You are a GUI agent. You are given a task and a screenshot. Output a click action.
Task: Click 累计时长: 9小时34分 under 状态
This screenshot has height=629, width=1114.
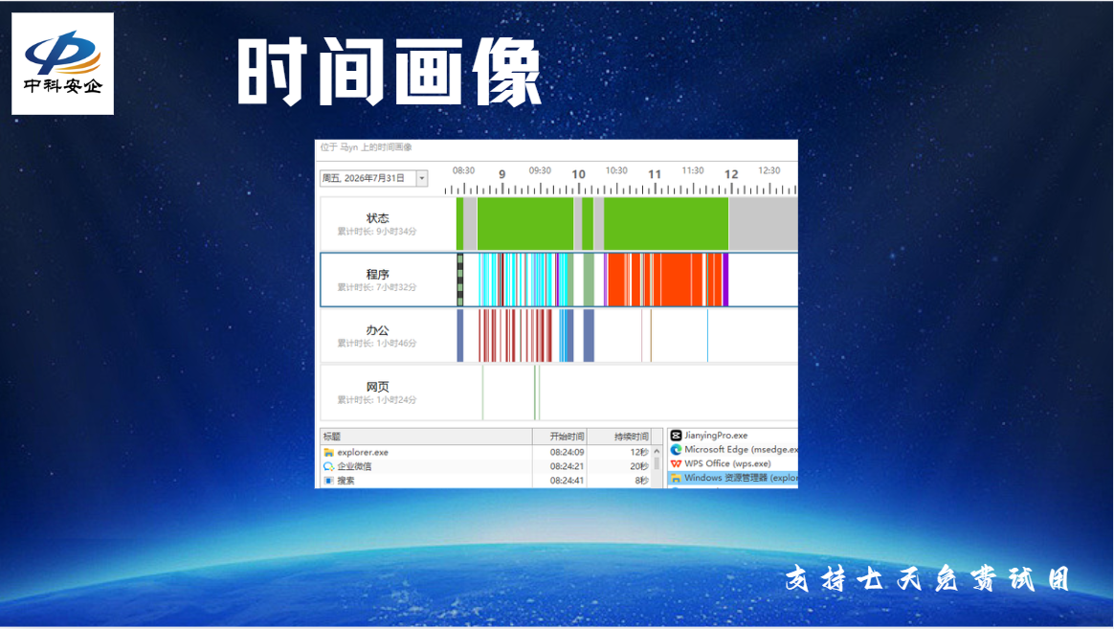point(376,232)
